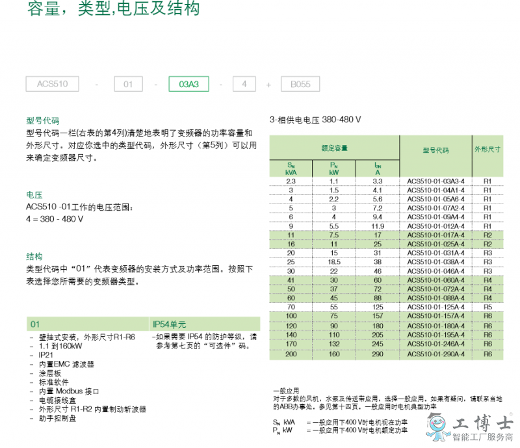Click the 内置 Modbus 接口 list item
Screen dimensions: 520x448
pyautogui.click(x=69, y=391)
